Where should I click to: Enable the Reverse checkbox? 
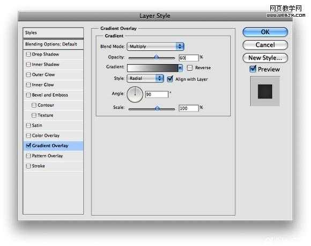click(190, 68)
